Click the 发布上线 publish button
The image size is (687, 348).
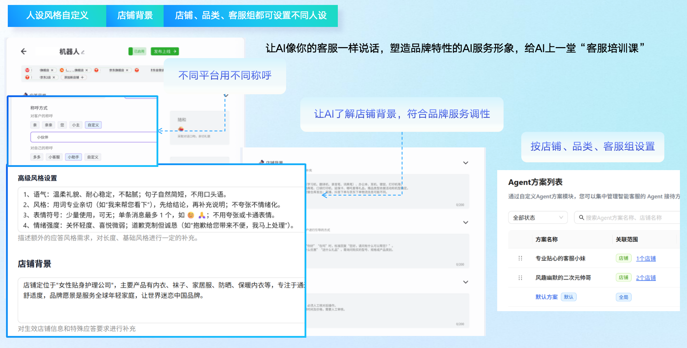[x=165, y=51]
